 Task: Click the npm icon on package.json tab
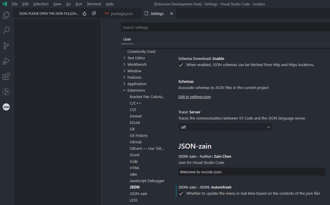click(x=107, y=13)
